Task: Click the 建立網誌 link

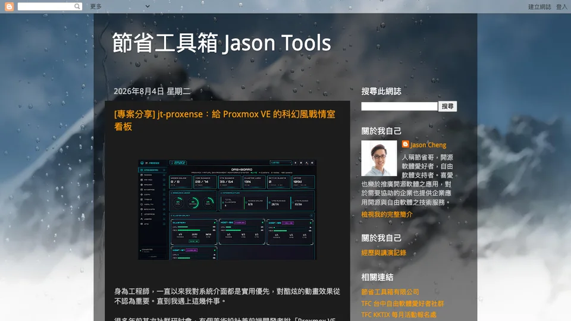Action: [x=539, y=7]
